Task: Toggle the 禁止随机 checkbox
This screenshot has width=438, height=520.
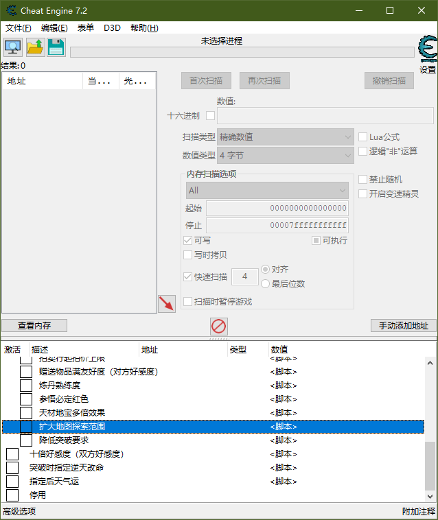Action: coord(362,180)
